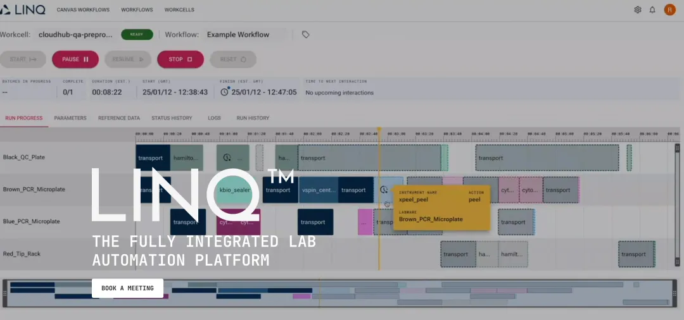Open the notifications bell
684x320 pixels.
click(x=652, y=9)
